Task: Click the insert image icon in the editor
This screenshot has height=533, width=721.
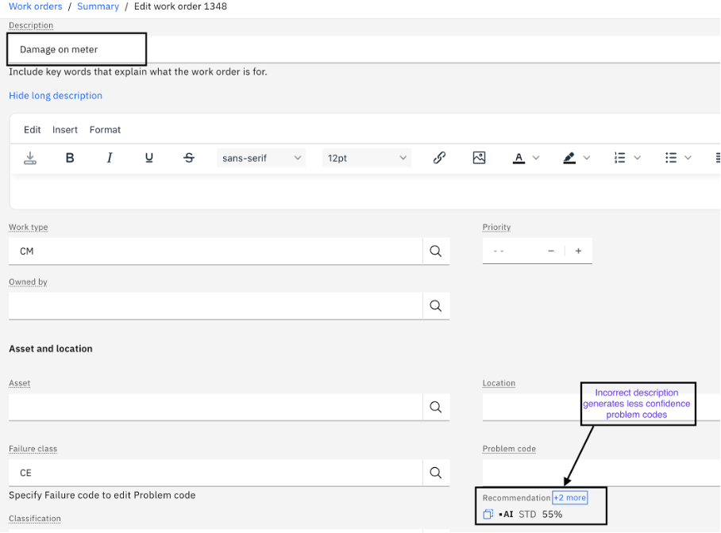Action: point(479,157)
